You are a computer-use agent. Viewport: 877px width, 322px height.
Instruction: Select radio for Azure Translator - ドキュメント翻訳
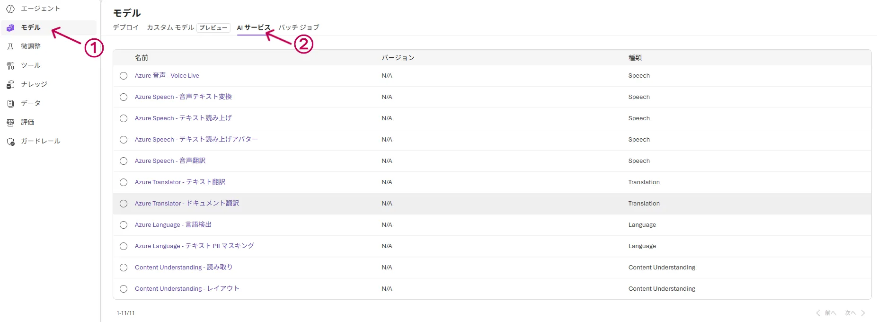[x=124, y=204]
